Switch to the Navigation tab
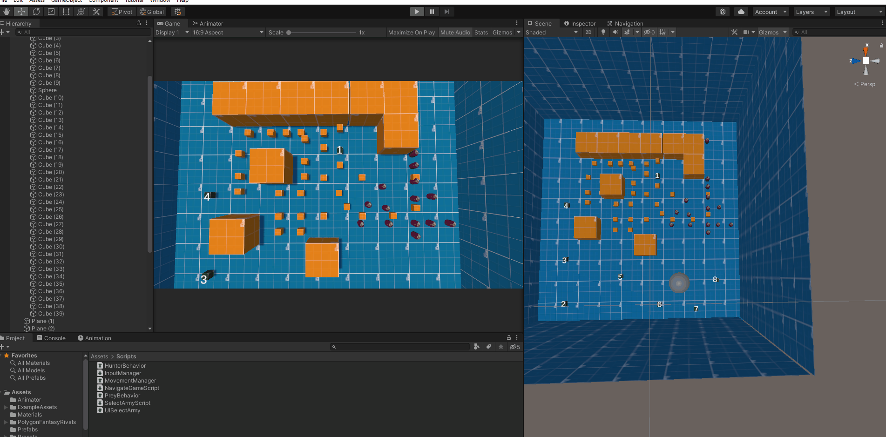The height and width of the screenshot is (437, 886). coord(625,23)
